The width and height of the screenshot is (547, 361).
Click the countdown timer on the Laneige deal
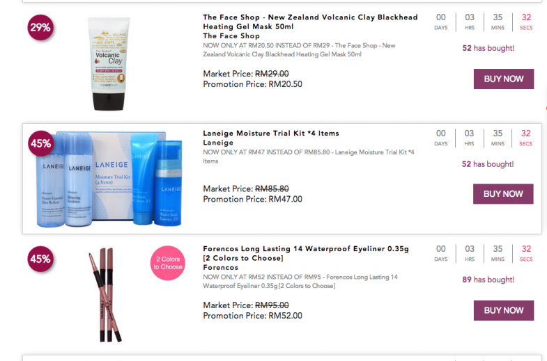coord(483,138)
